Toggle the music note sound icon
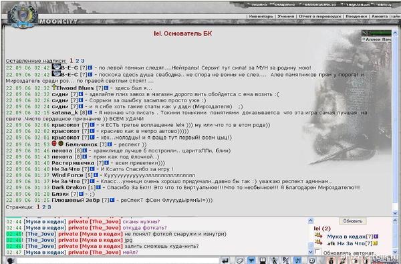The width and height of the screenshot is (401, 264). (x=297, y=261)
